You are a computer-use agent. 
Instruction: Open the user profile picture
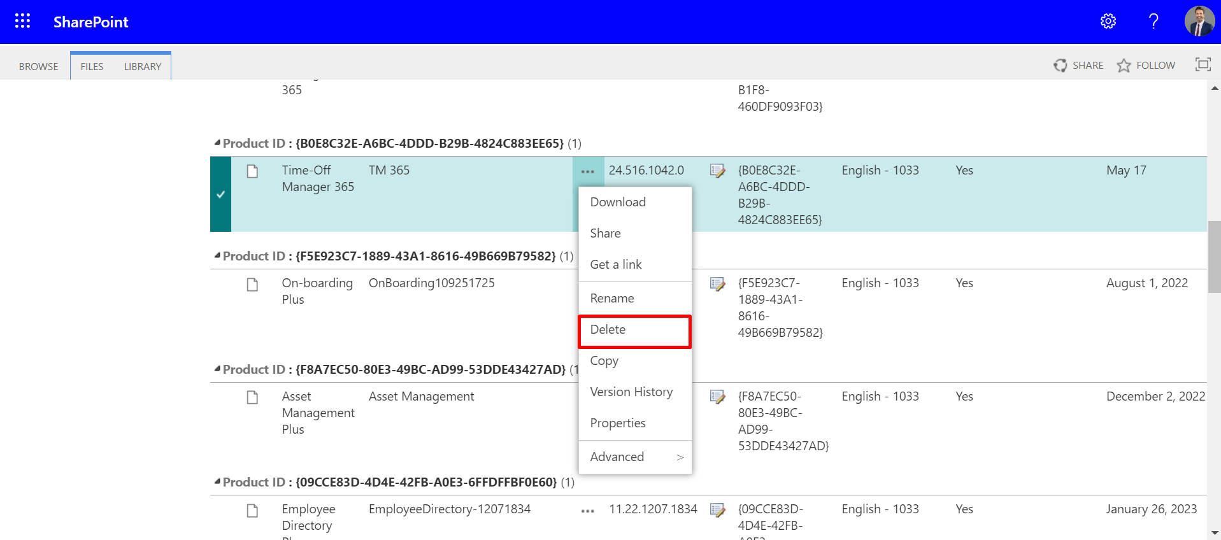[x=1199, y=21]
